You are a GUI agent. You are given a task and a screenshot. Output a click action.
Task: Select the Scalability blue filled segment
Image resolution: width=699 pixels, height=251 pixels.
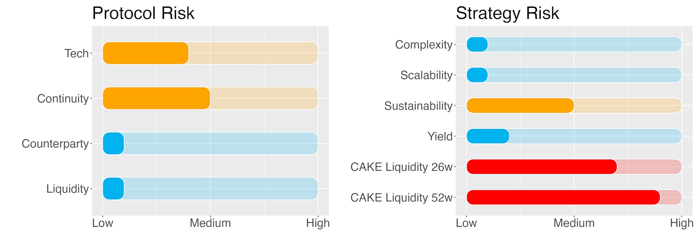(477, 75)
